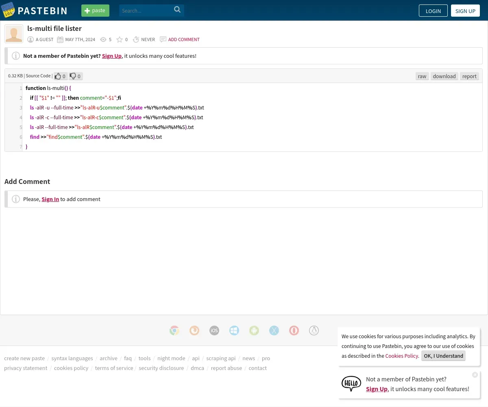Open create new paste footer link

click(24, 358)
